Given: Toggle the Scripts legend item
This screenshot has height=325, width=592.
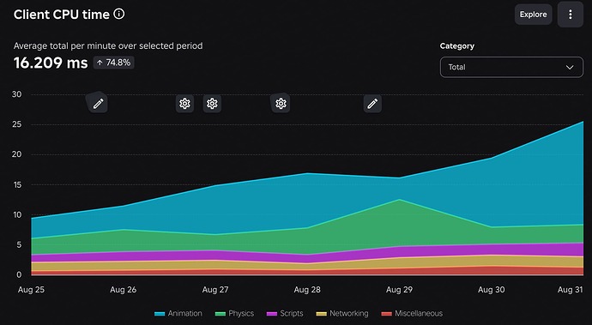Looking at the screenshot, I should [x=285, y=314].
